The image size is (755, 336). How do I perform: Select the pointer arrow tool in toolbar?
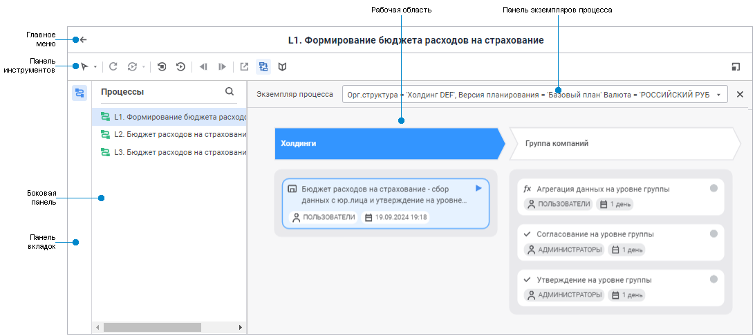pyautogui.click(x=85, y=67)
